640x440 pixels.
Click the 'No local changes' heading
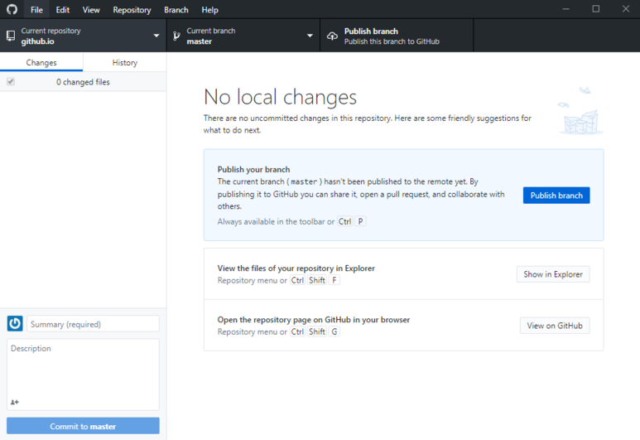coord(280,97)
